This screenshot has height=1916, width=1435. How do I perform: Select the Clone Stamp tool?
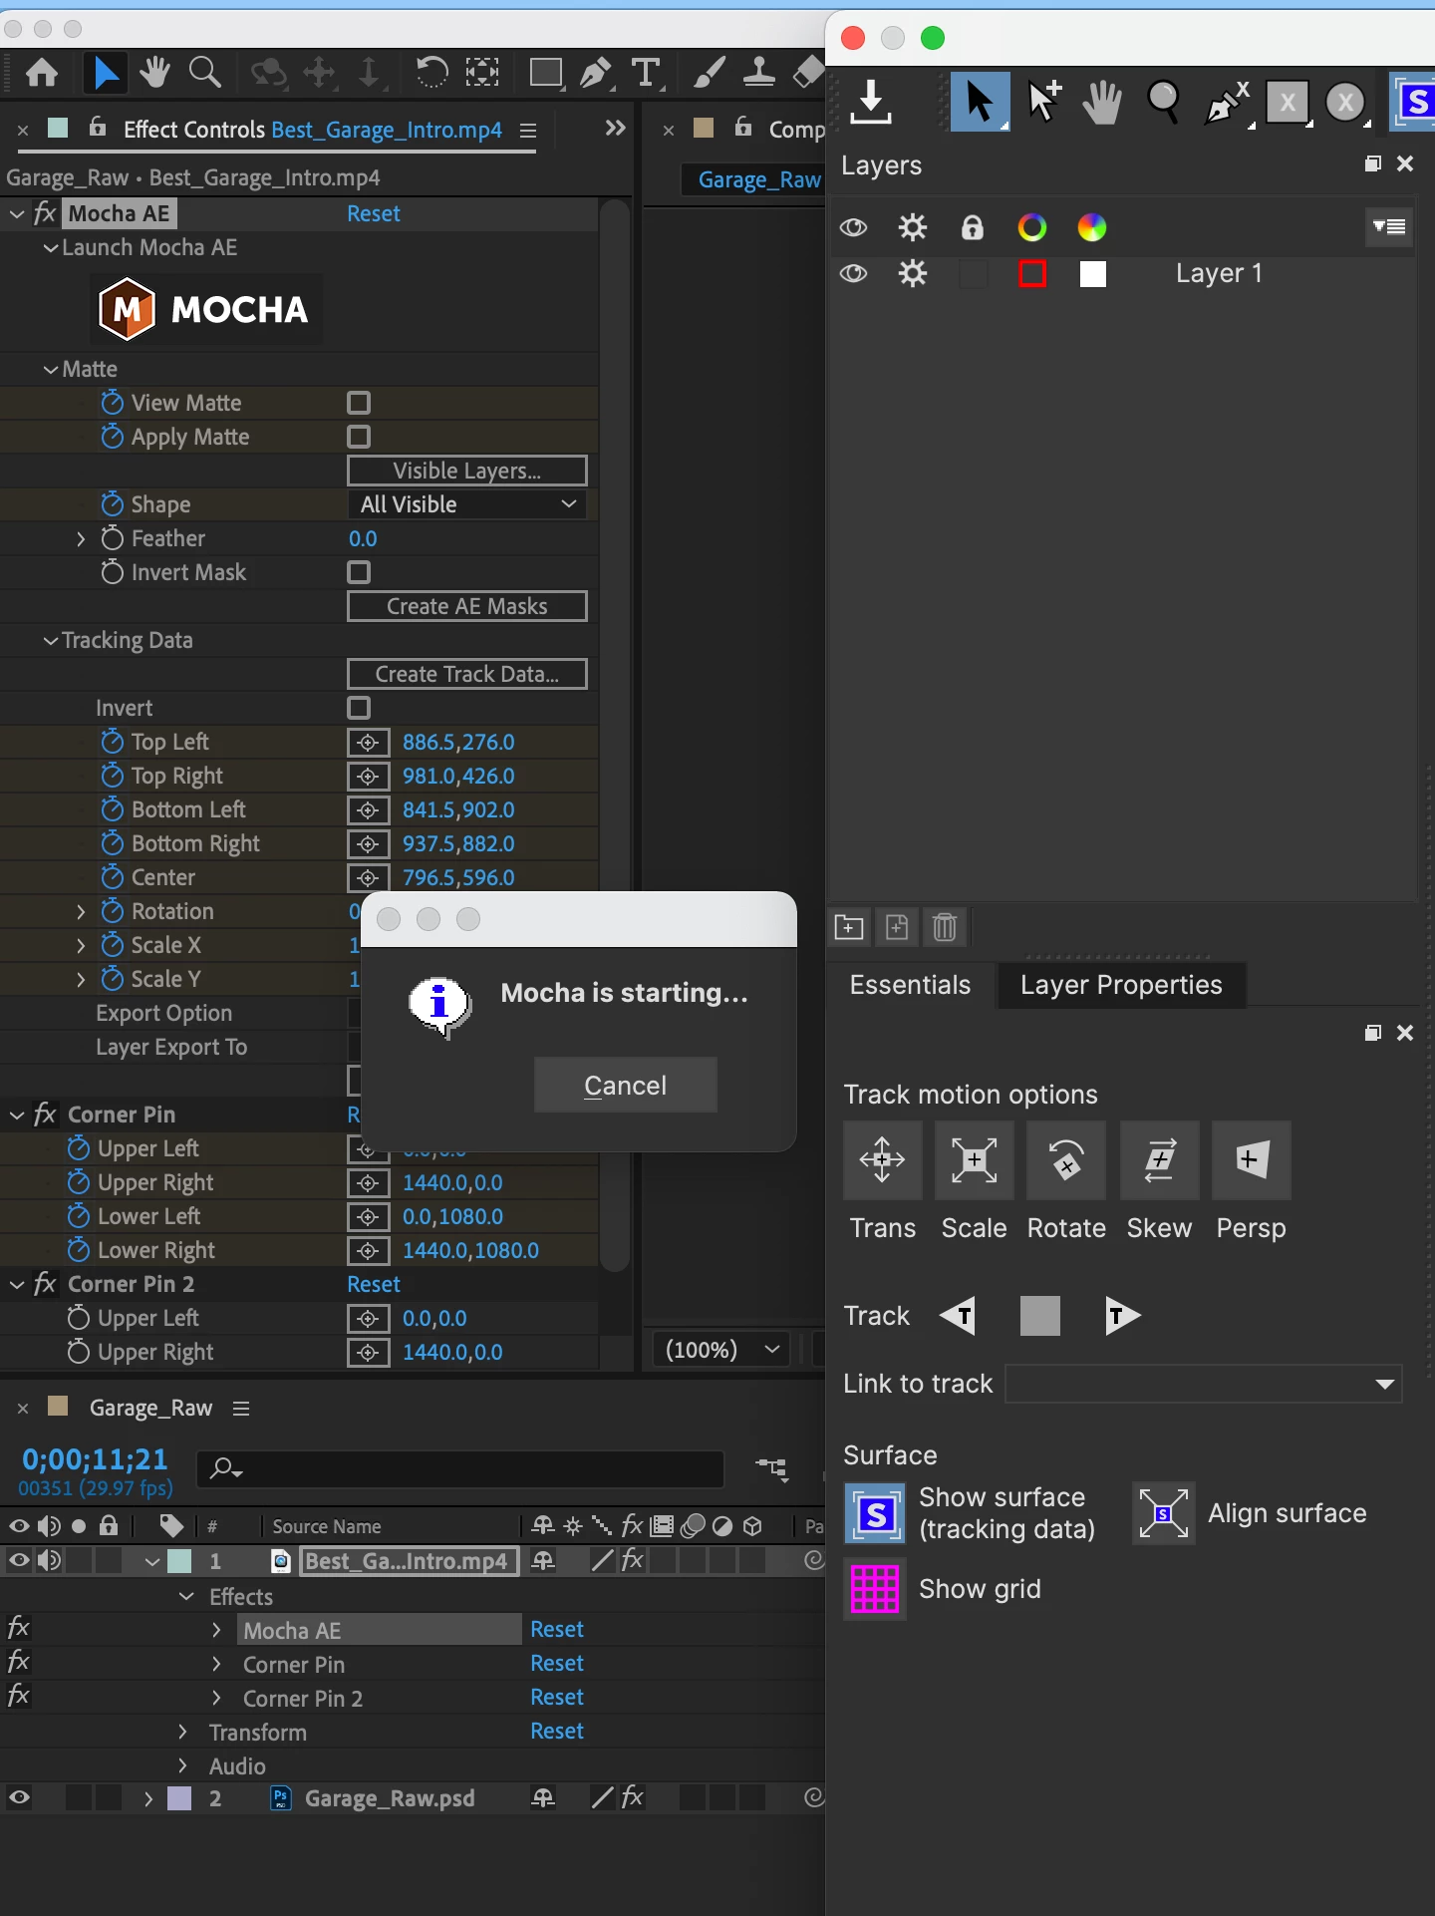tap(759, 73)
